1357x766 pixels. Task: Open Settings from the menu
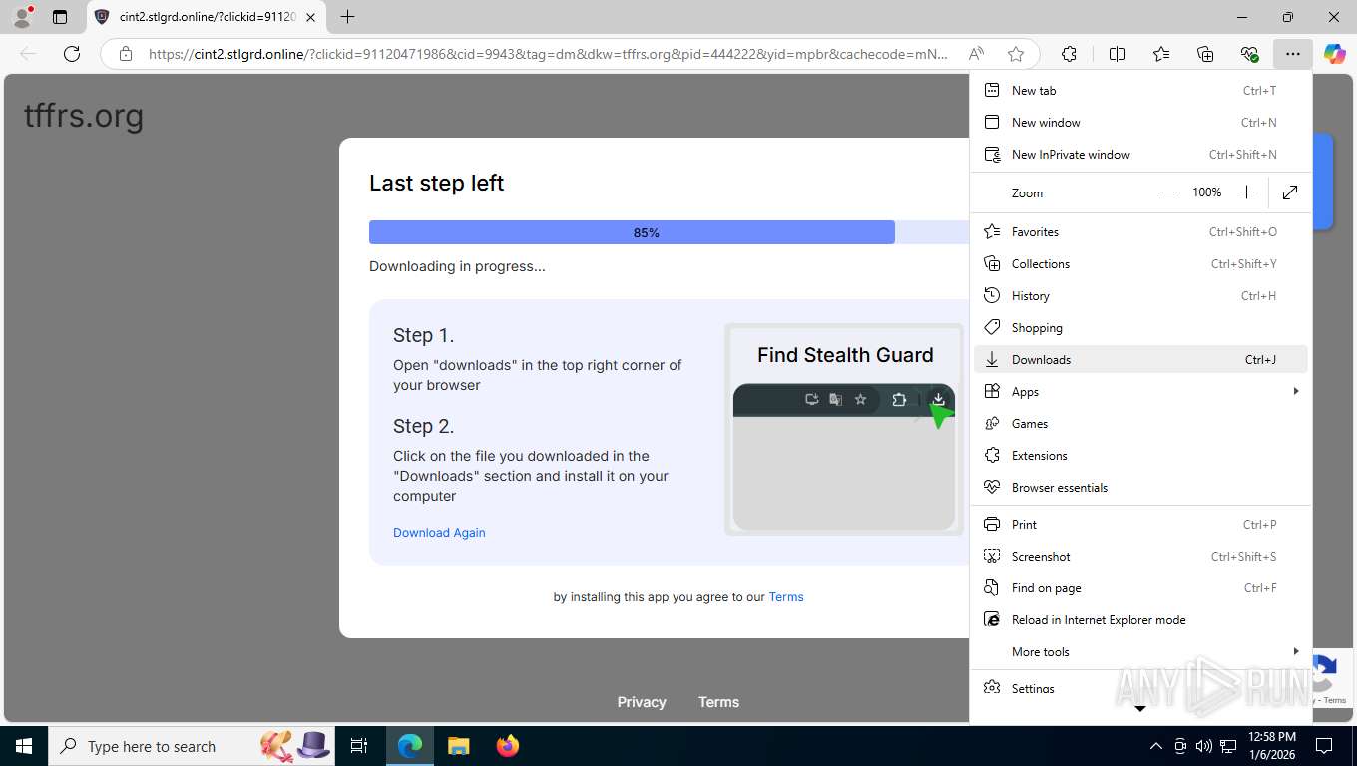1140,689
